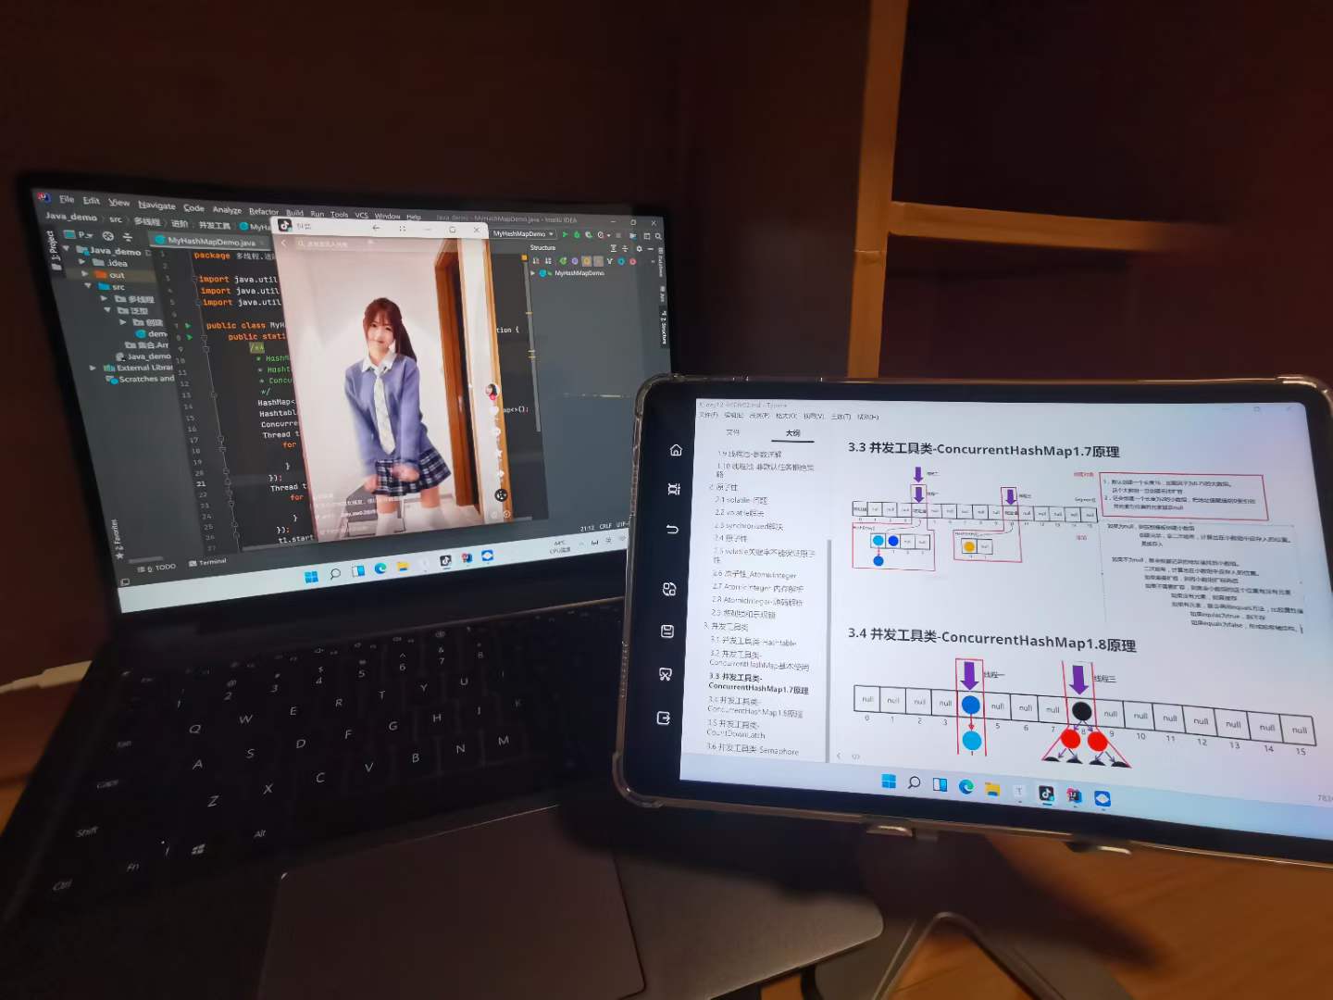
Task: Click the author avatar on Douyin video
Action: click(x=492, y=392)
